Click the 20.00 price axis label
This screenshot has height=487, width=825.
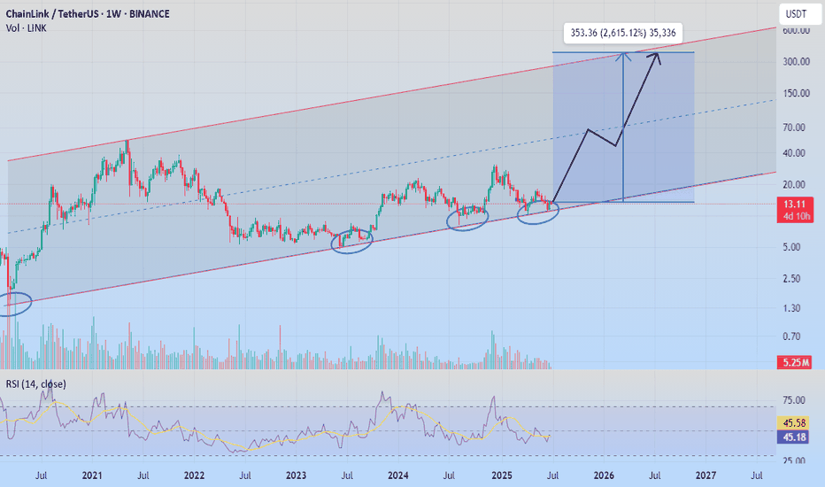point(794,184)
